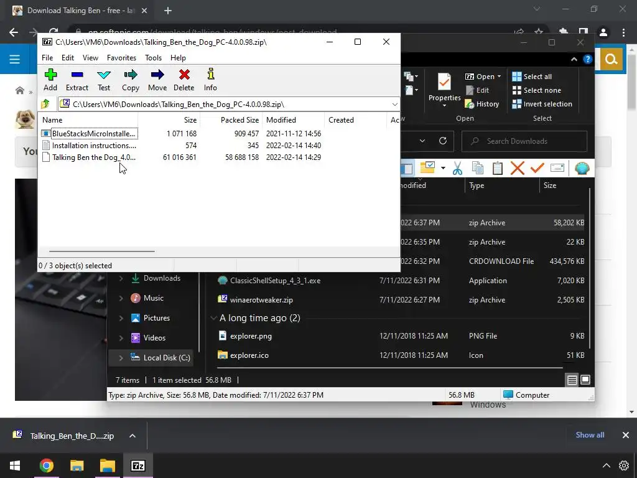Collapse the File Explorer ribbon with the chevron
This screenshot has height=478, width=637.
pyautogui.click(x=574, y=59)
